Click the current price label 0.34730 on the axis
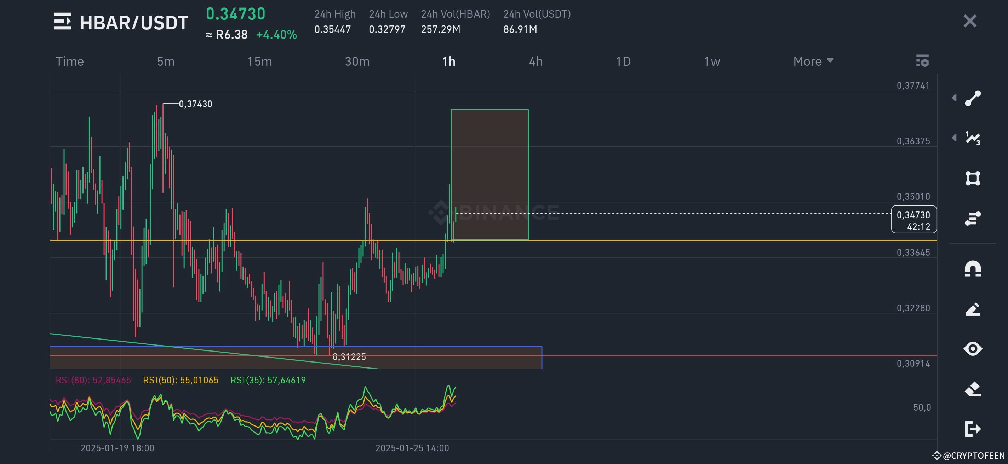 914,214
